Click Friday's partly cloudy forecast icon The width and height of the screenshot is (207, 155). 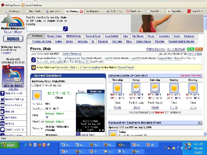tap(136, 88)
